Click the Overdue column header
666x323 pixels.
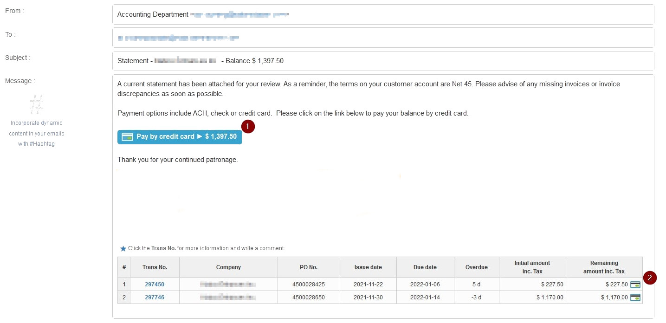pyautogui.click(x=476, y=267)
